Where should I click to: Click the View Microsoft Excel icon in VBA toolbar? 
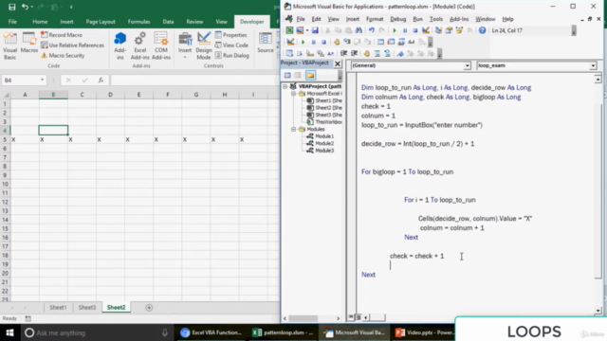(x=289, y=30)
